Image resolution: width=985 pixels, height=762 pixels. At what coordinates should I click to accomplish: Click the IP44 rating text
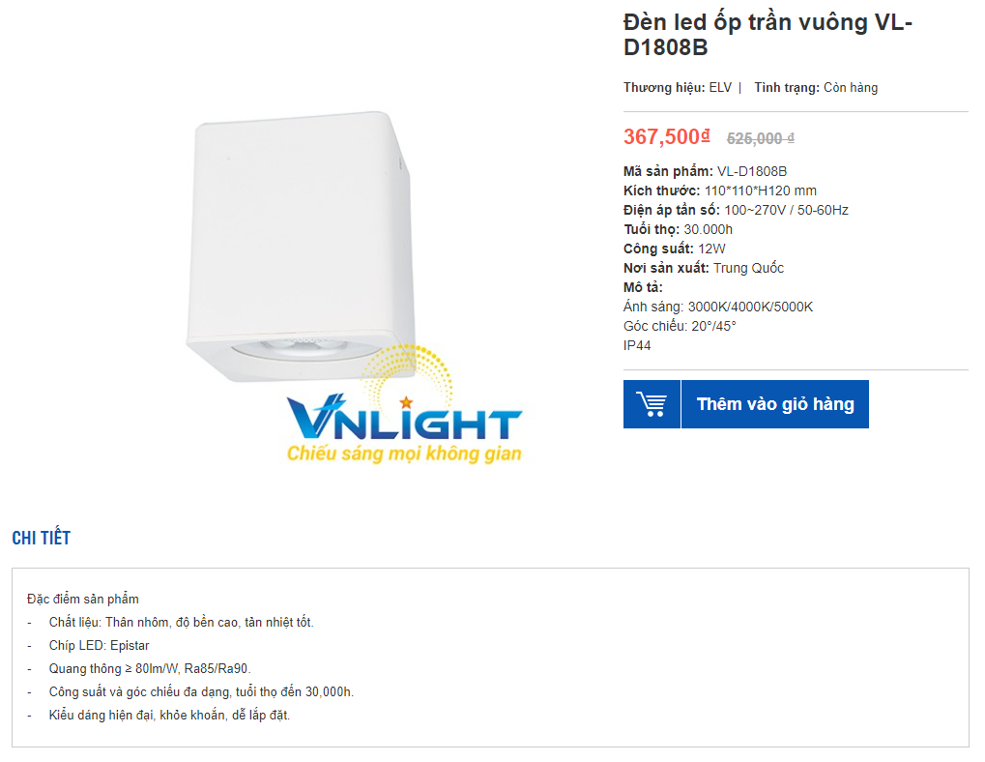pyautogui.click(x=638, y=345)
